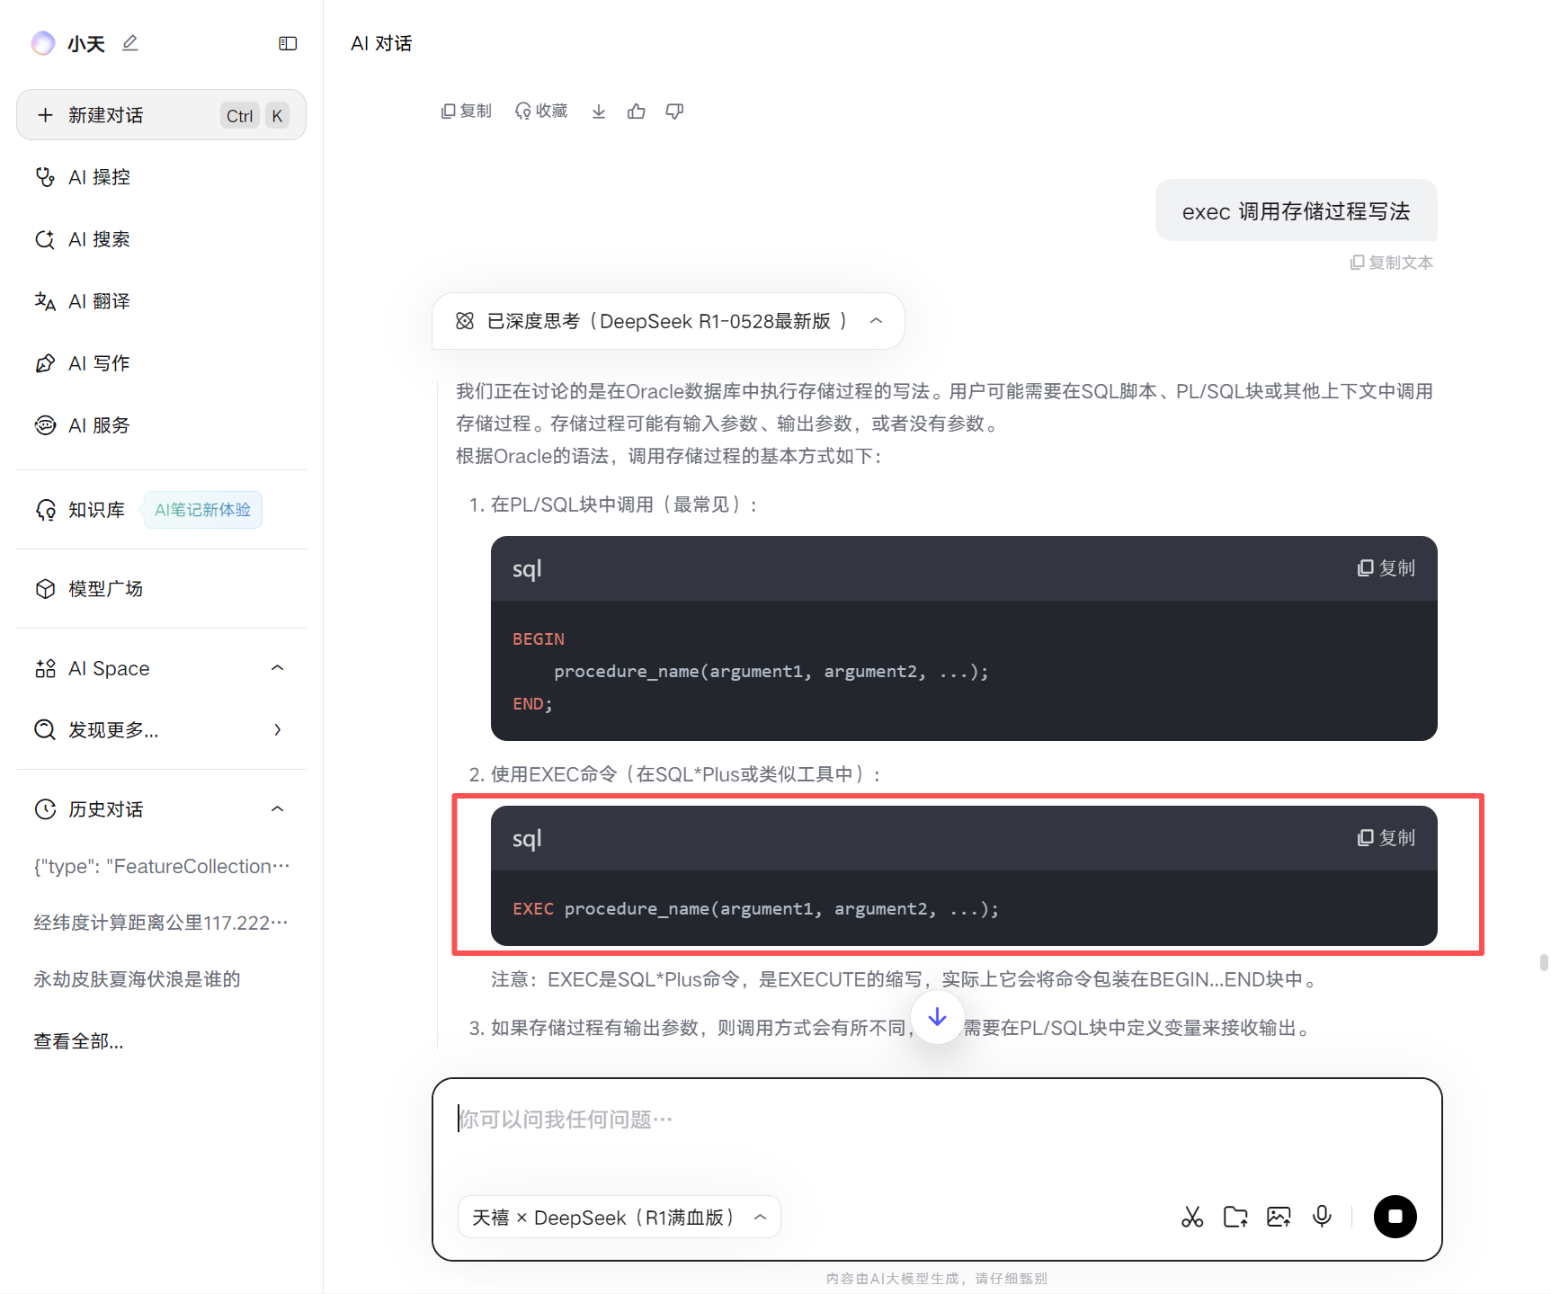This screenshot has width=1551, height=1294.
Task: Collapse the AI Space section
Action: click(x=278, y=668)
